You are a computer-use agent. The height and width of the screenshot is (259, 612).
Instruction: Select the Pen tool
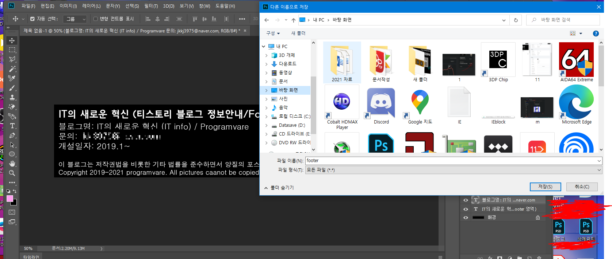click(12, 135)
